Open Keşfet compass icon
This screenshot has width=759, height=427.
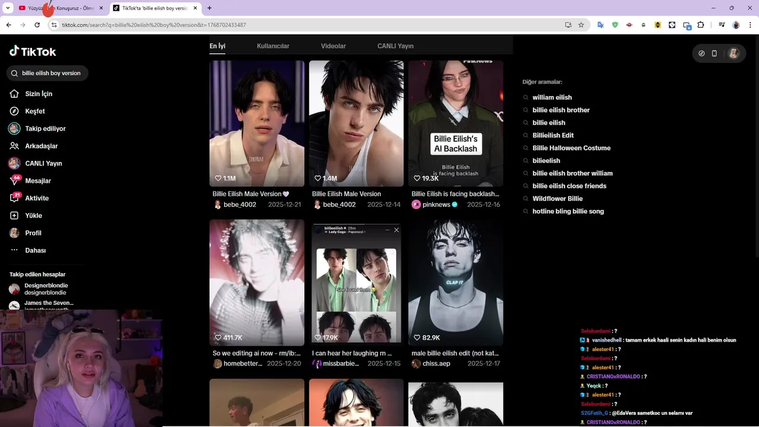(x=14, y=111)
